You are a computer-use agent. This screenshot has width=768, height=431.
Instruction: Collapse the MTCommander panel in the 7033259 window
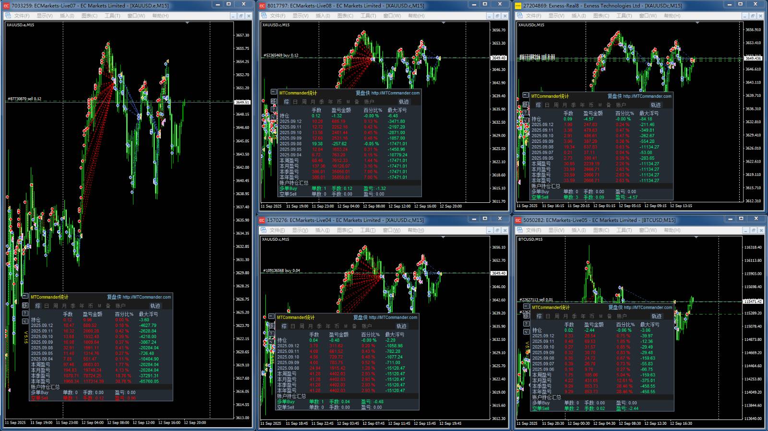25,296
